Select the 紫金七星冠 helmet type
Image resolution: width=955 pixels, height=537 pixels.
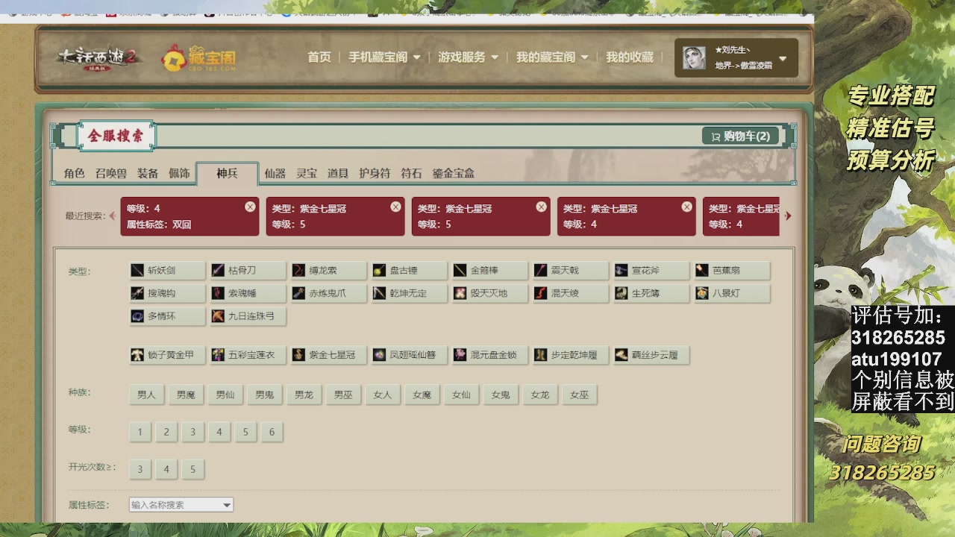pyautogui.click(x=328, y=355)
